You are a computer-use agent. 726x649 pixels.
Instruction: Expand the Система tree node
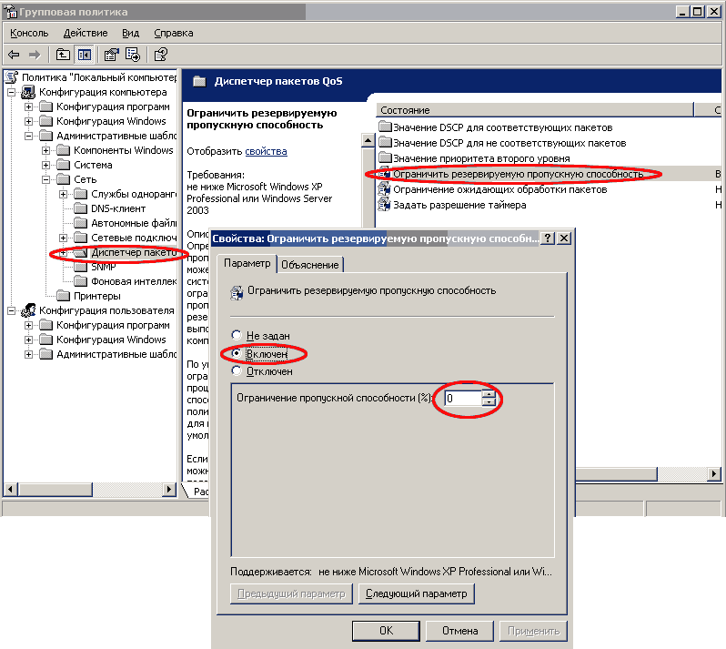[x=45, y=165]
